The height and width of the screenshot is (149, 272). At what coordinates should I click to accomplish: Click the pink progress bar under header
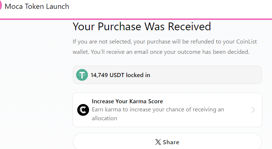click(136, 19)
